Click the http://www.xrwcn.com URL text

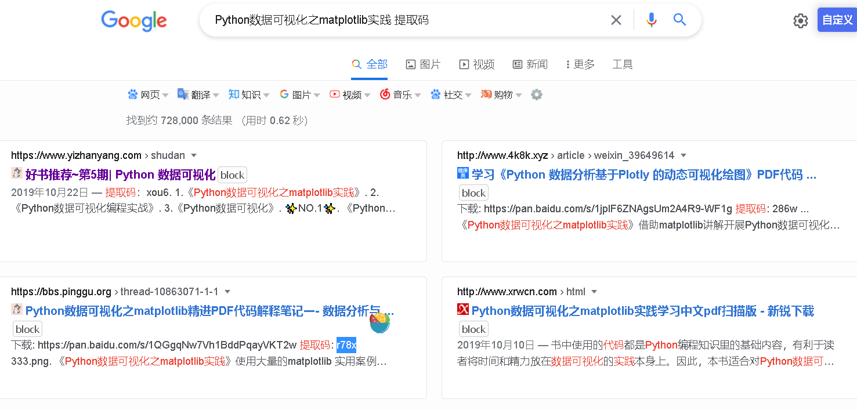507,292
